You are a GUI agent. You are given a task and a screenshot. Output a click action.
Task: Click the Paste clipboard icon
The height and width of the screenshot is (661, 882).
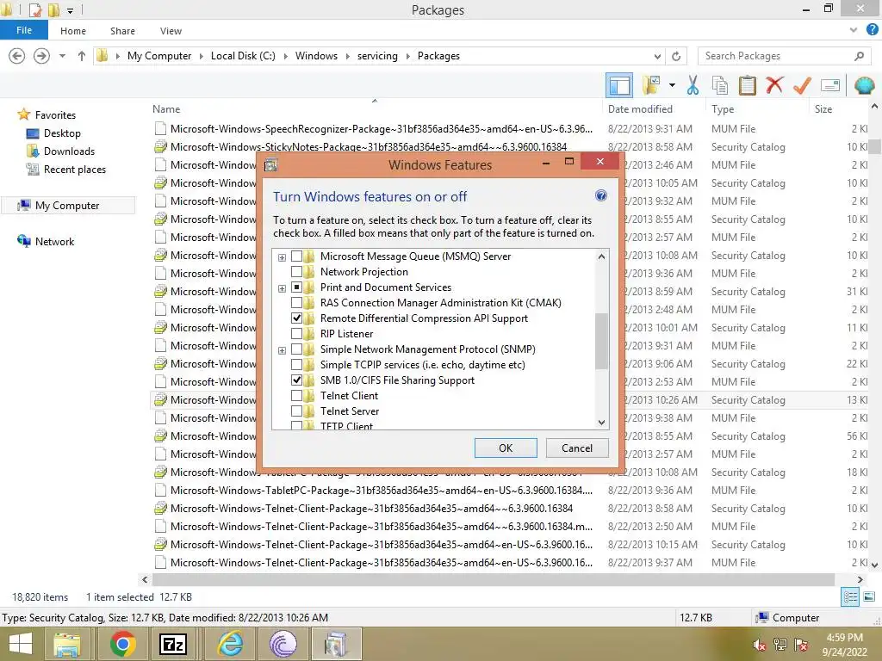(x=747, y=85)
